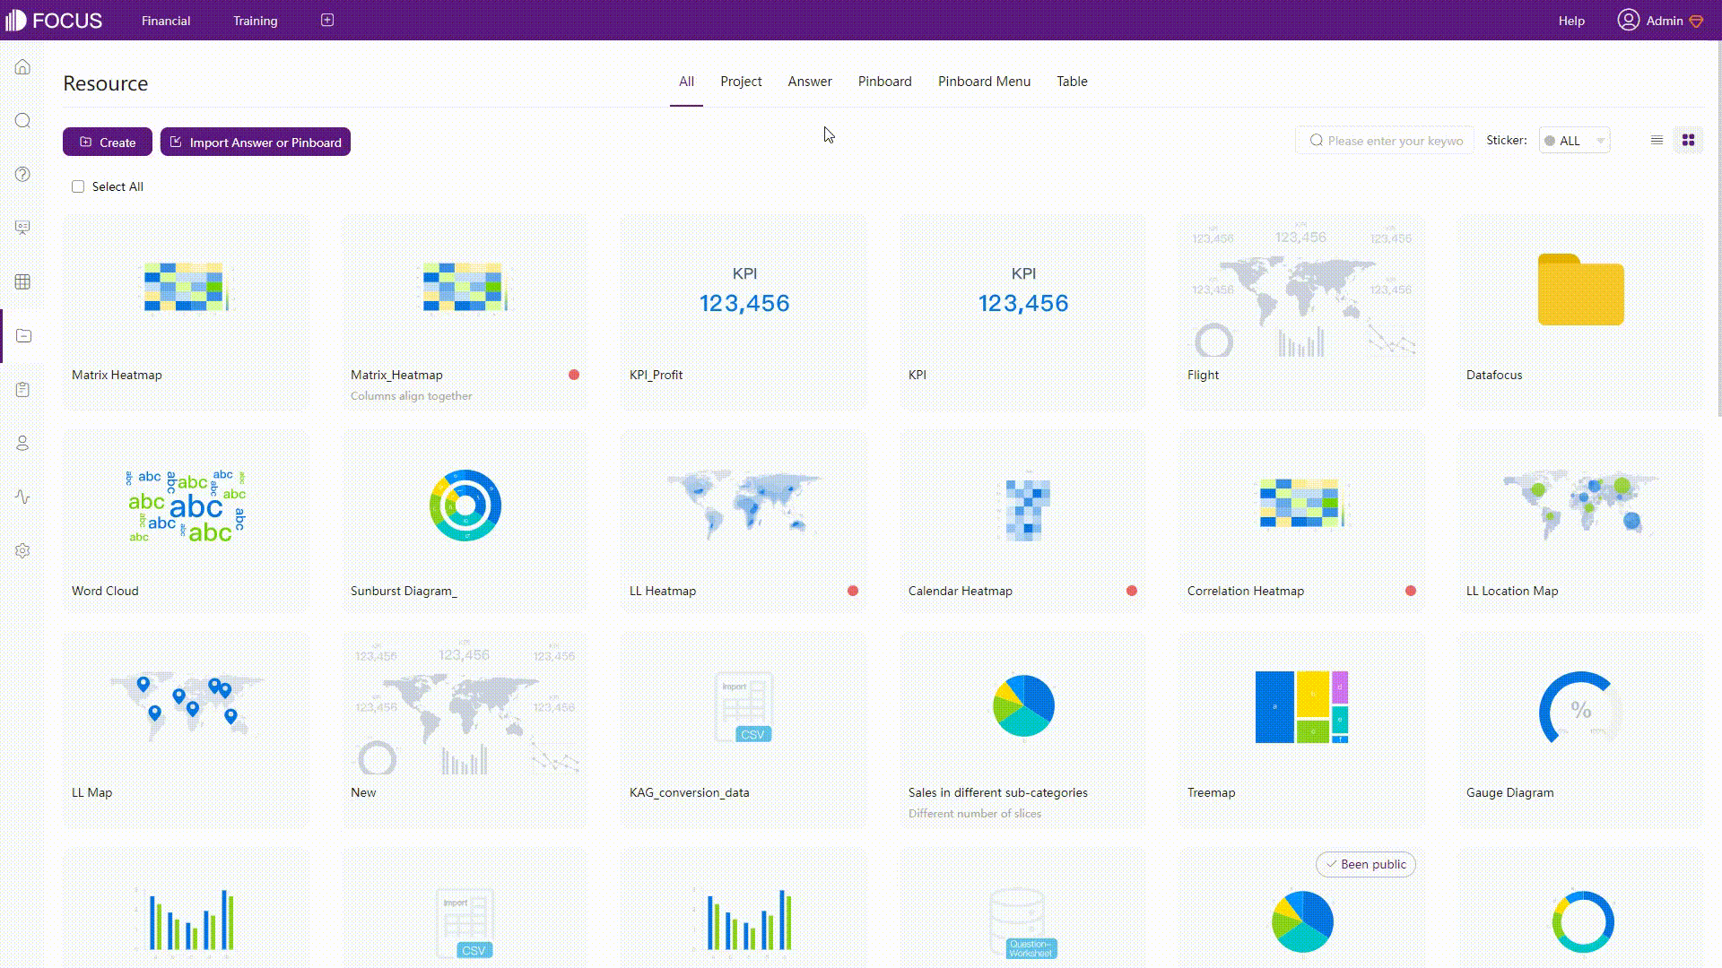Open the Help link
This screenshot has height=968, width=1722.
coord(1571,21)
